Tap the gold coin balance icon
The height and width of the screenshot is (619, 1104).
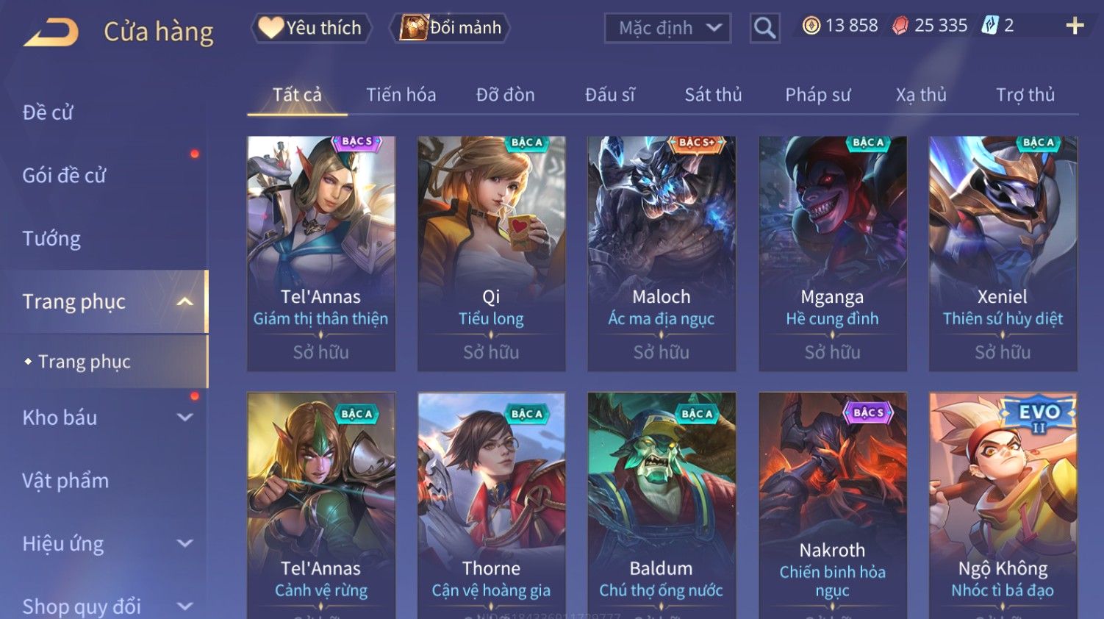tap(811, 26)
